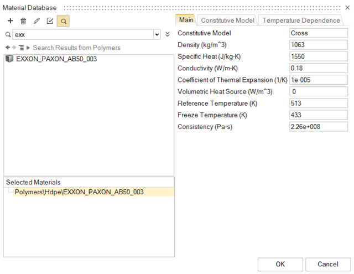Click the select material checkmark icon
The width and height of the screenshot is (354, 274).
click(x=50, y=21)
